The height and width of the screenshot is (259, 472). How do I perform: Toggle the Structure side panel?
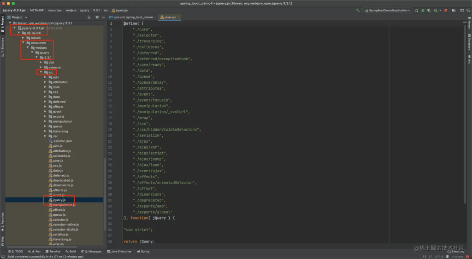2,46
